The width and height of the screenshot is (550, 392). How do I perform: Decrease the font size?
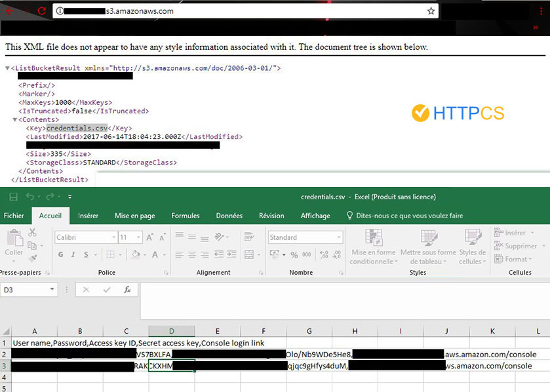[163, 237]
